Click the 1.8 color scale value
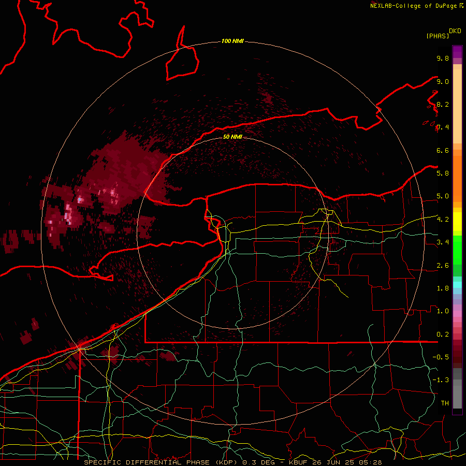This screenshot has height=466, width=466. 443,288
